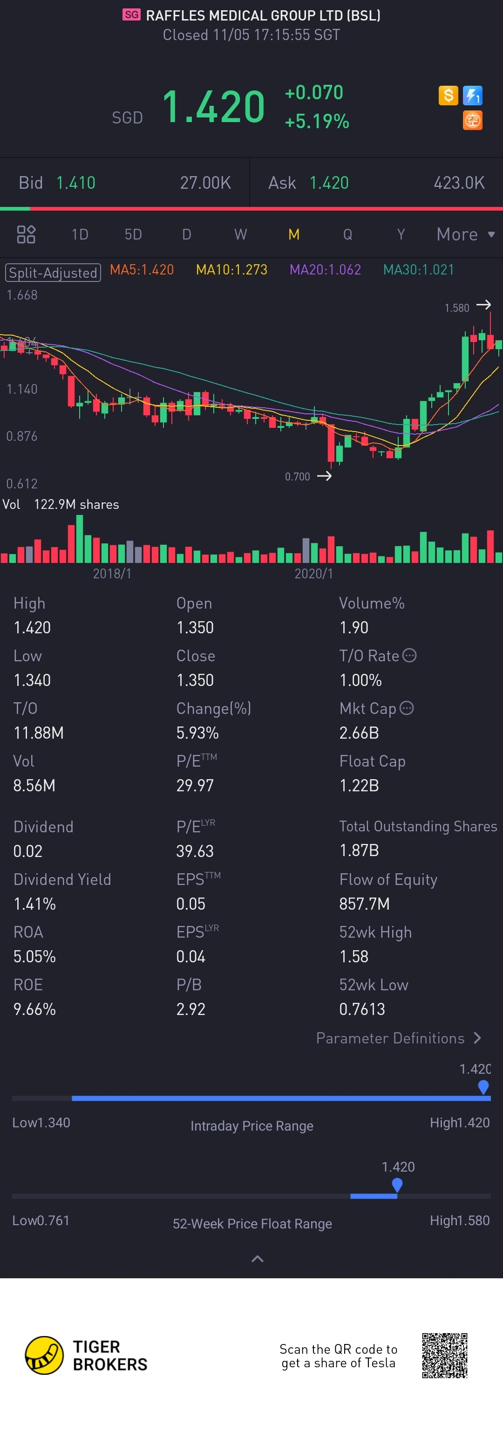This screenshot has width=503, height=1433.
Task: Select the D daily chart tab
Action: 187,234
